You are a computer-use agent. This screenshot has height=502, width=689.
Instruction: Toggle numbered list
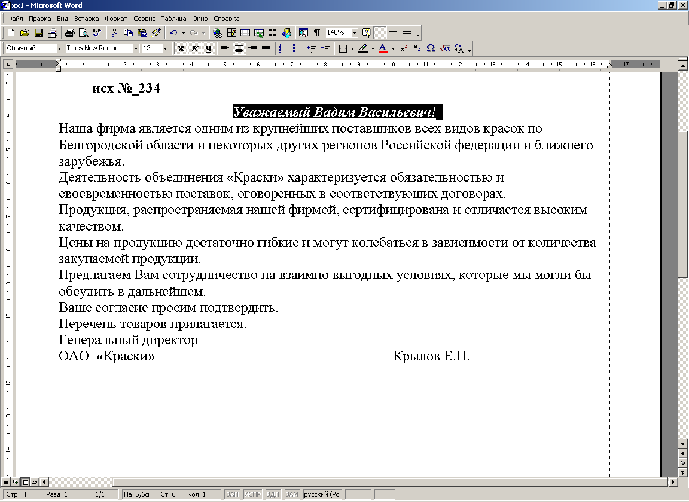[284, 48]
